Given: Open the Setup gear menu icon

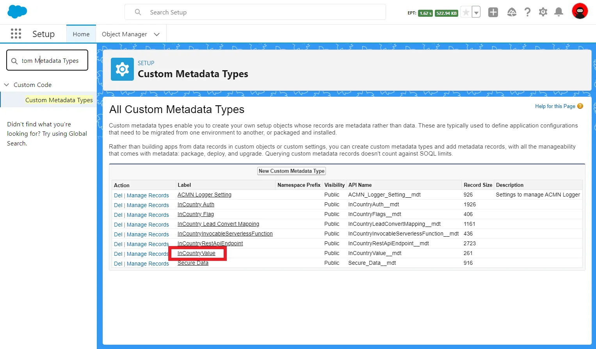Looking at the screenshot, I should [543, 12].
